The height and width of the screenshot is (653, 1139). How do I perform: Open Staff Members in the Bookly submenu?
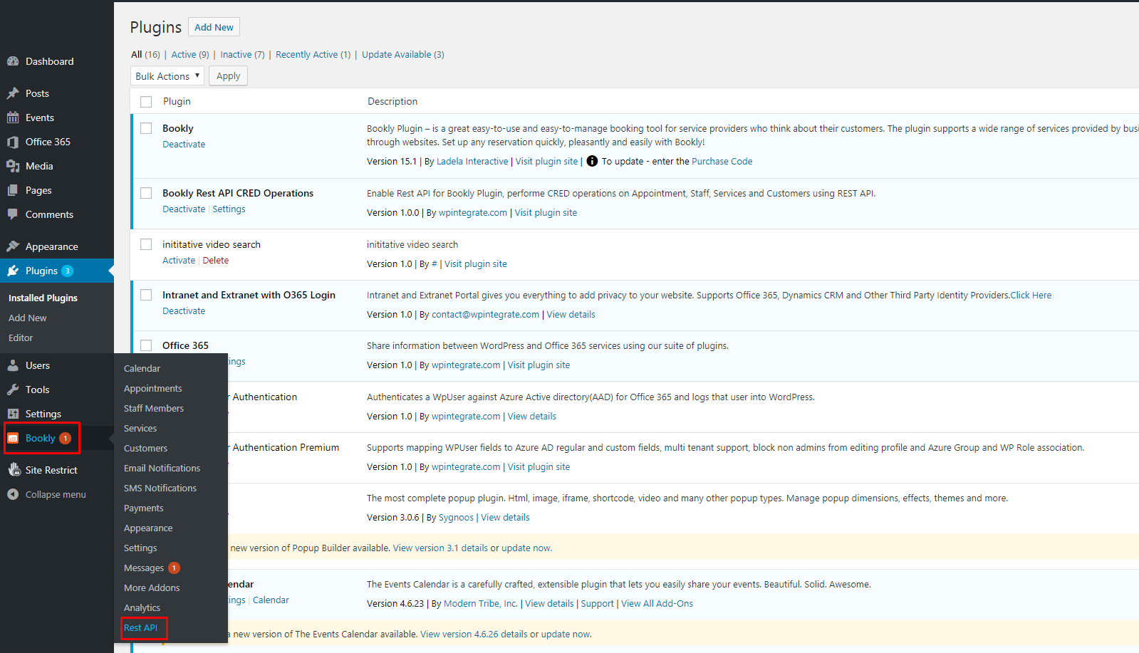pyautogui.click(x=154, y=408)
